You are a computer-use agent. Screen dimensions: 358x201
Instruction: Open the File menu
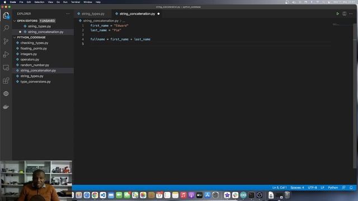pos(21,2)
